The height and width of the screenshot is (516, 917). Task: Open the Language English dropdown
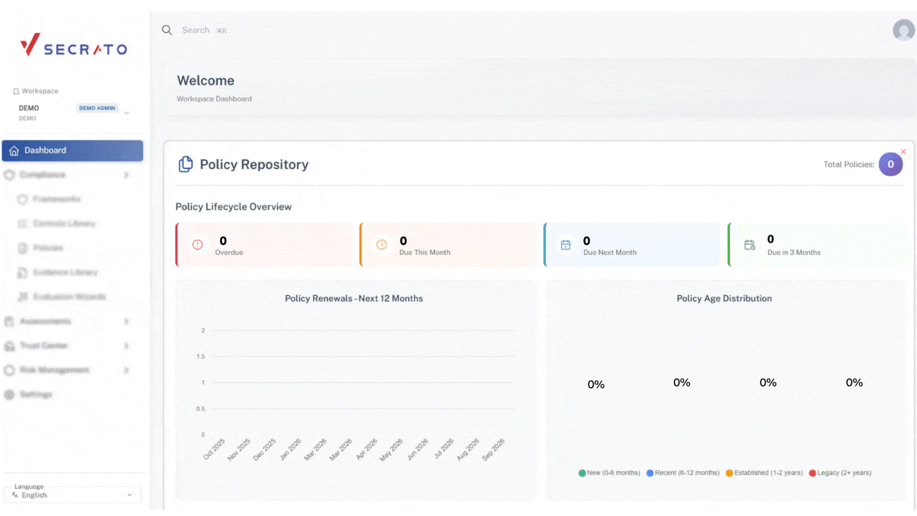(x=73, y=495)
